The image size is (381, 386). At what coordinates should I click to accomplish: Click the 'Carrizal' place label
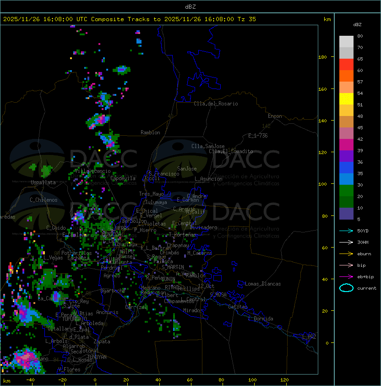136,307
